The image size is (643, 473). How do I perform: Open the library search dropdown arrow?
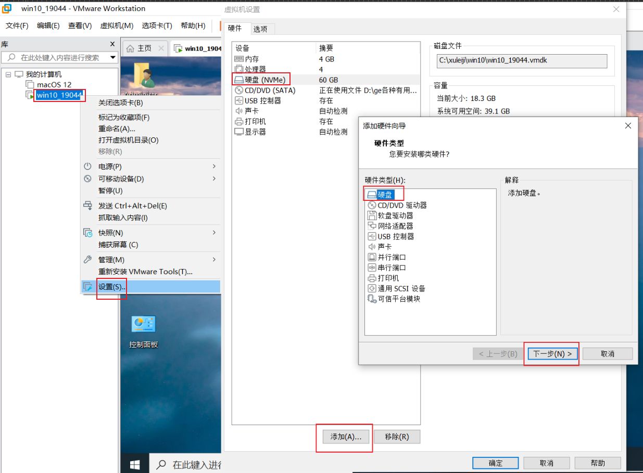(x=112, y=57)
